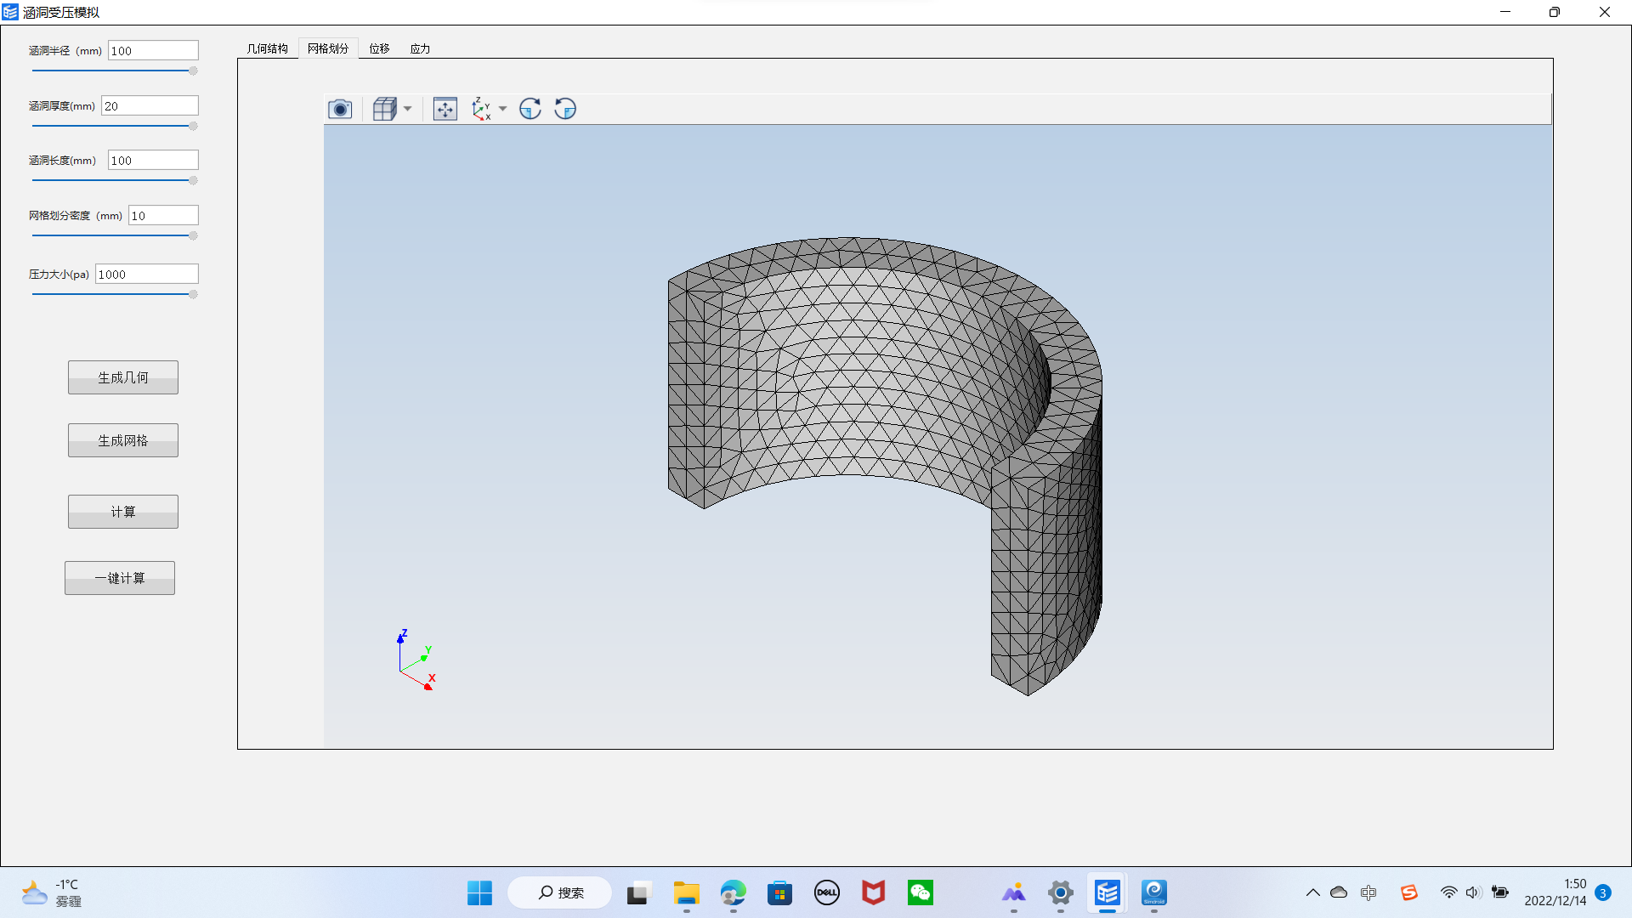This screenshot has width=1632, height=918.
Task: Click the 涵洞长度 slider handle
Action: [x=193, y=180]
